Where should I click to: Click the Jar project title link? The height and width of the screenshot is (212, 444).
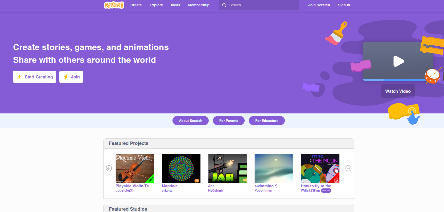(211, 186)
